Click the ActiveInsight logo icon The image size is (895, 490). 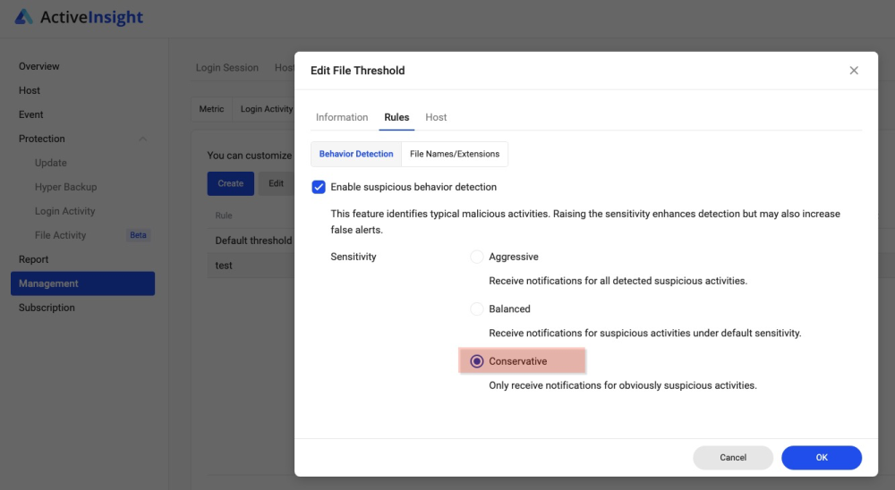tap(24, 17)
